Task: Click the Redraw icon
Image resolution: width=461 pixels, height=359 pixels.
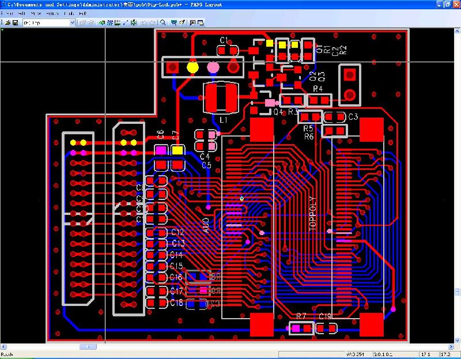Action: (181, 22)
